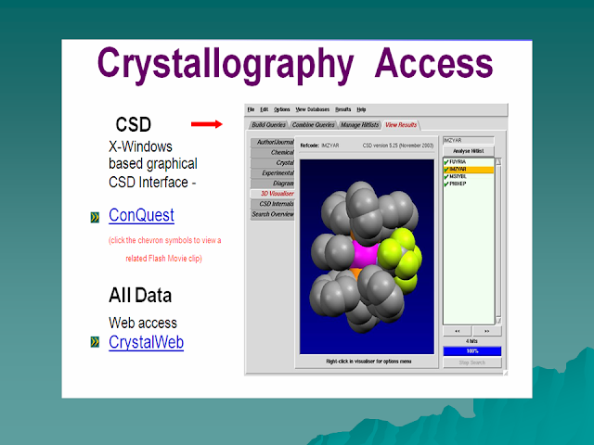594x445 pixels.
Task: Switch to the Build Queries tab
Action: pos(268,125)
